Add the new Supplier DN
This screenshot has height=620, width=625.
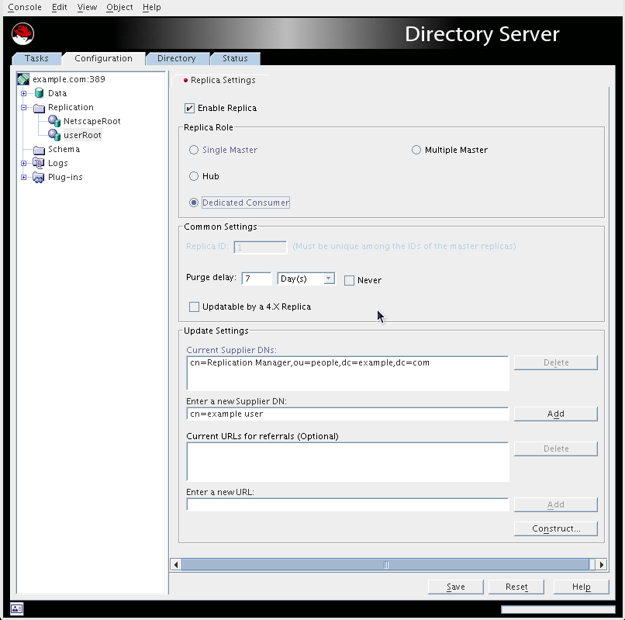coord(555,414)
